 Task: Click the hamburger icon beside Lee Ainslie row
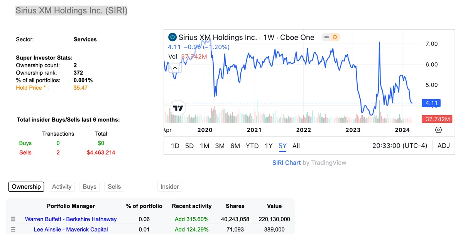13,230
